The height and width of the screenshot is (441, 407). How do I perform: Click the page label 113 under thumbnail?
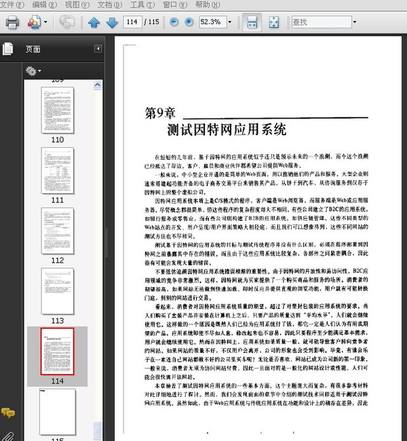point(58,320)
